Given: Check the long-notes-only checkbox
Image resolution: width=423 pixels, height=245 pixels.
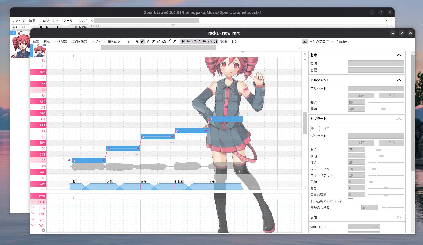Looking at the screenshot, I should pyautogui.click(x=350, y=201).
